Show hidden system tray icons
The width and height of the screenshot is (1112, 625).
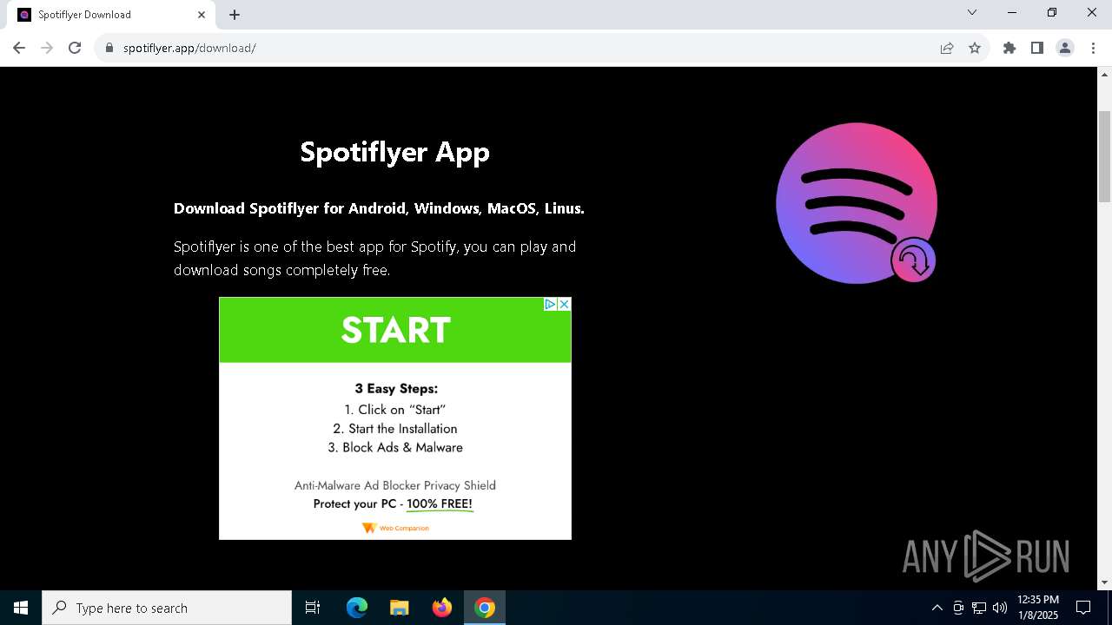pos(937,608)
